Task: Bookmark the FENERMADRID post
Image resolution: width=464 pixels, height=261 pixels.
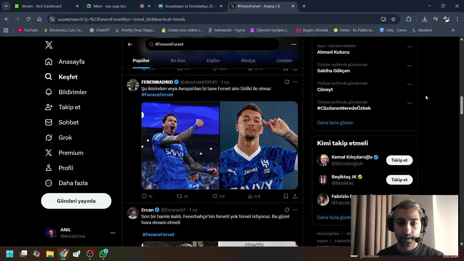Action: pos(286,196)
